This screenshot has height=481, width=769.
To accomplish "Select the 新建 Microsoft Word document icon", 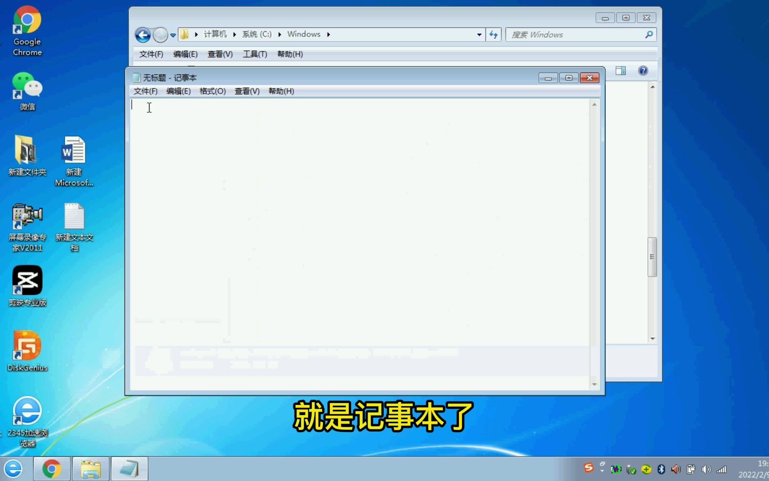I will (74, 161).
